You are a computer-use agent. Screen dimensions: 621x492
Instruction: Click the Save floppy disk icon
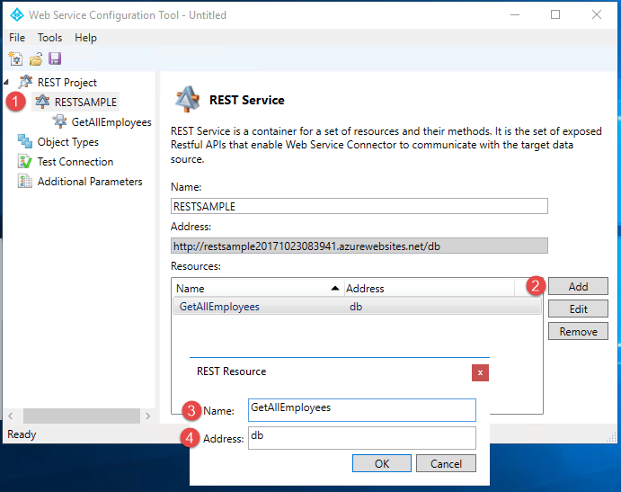pyautogui.click(x=55, y=58)
